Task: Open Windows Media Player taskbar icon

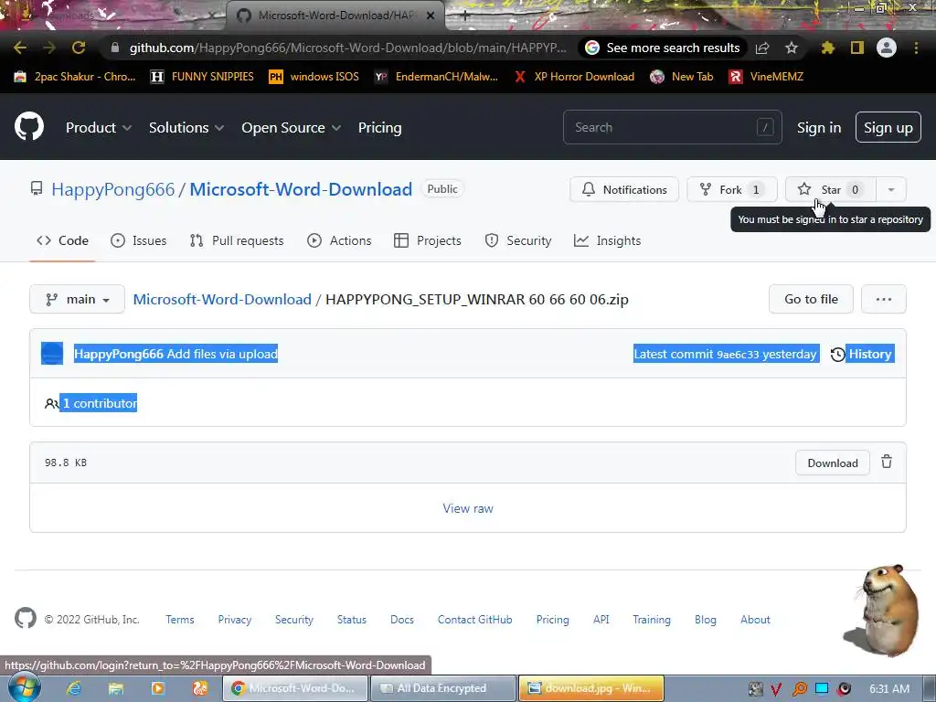Action: (157, 688)
